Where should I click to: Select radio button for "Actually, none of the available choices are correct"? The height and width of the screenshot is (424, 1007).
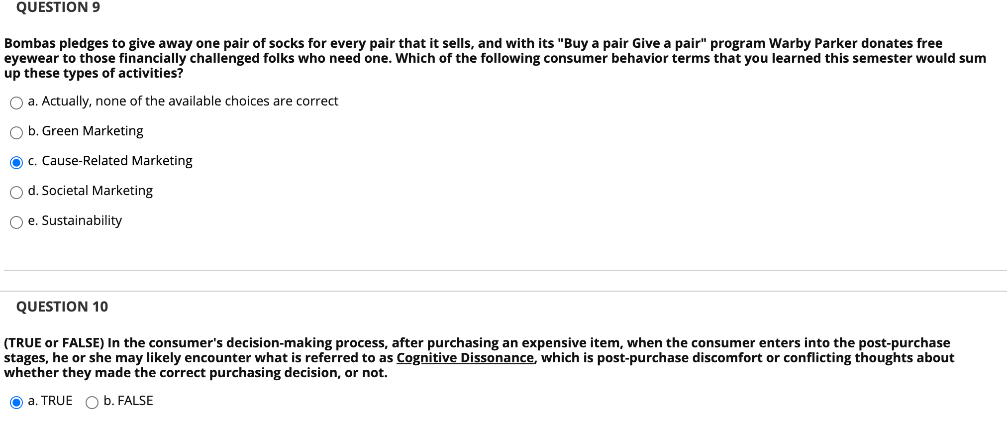point(16,103)
